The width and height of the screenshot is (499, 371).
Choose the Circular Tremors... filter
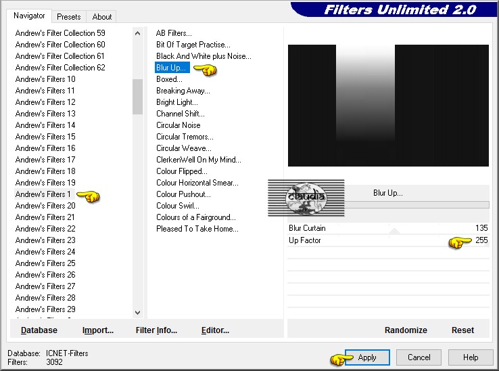[185, 136]
